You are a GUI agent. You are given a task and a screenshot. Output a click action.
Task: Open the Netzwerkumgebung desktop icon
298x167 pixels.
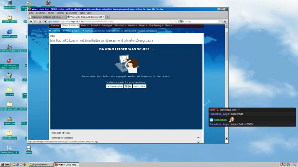point(9,48)
